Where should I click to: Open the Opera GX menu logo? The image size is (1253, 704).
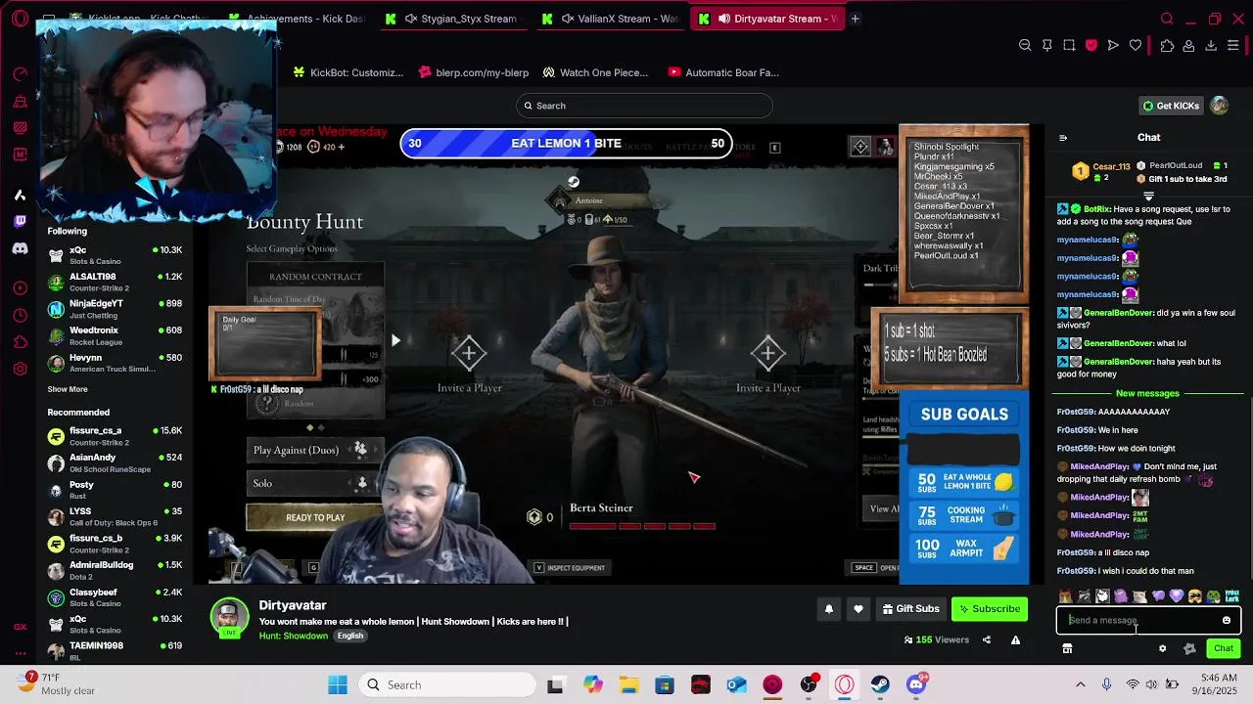pos(20,19)
